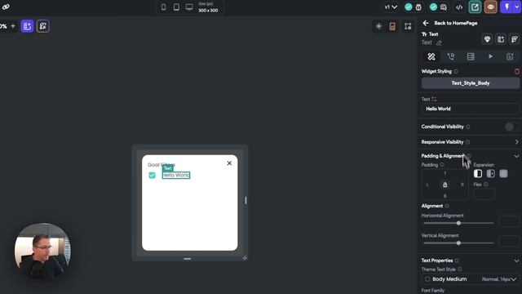Open the test mode dropdown arrow
The image size is (522, 294).
coord(516,7)
